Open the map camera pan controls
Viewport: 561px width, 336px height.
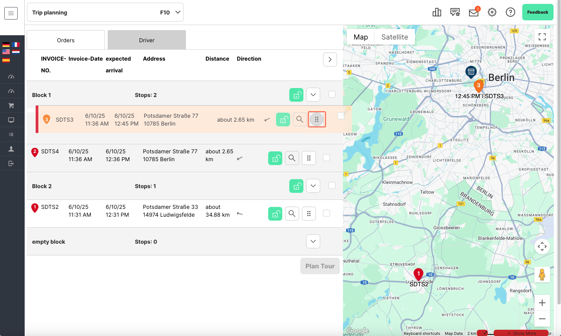[542, 246]
